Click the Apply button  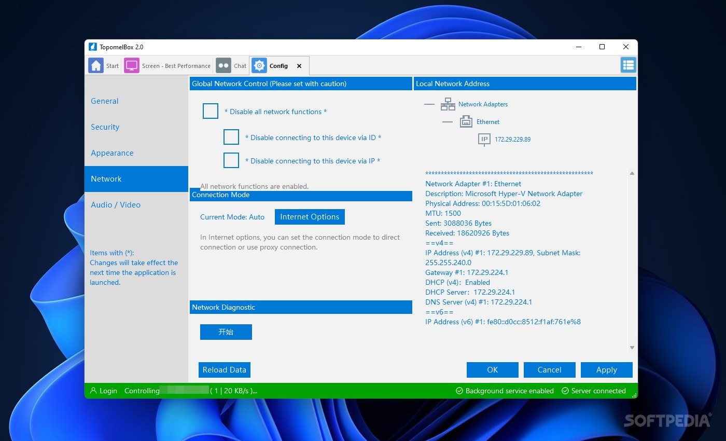tap(607, 370)
